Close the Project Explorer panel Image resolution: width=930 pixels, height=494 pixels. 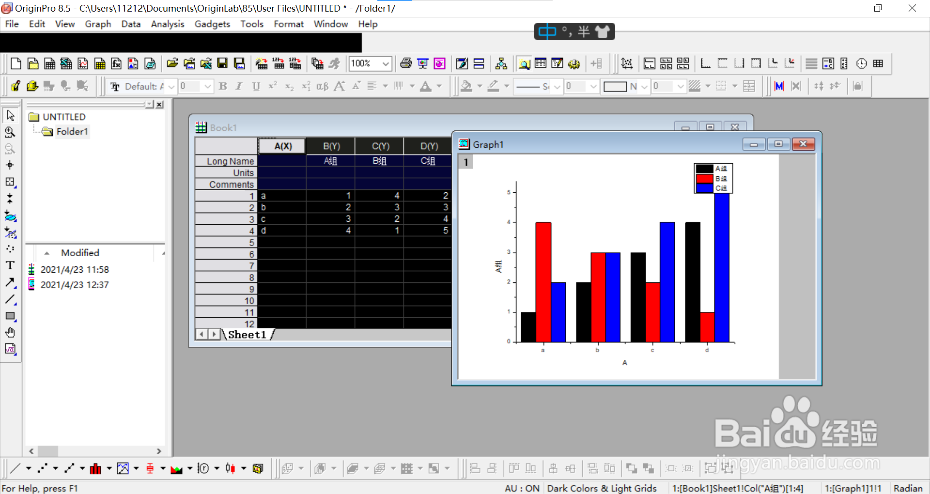pyautogui.click(x=159, y=104)
